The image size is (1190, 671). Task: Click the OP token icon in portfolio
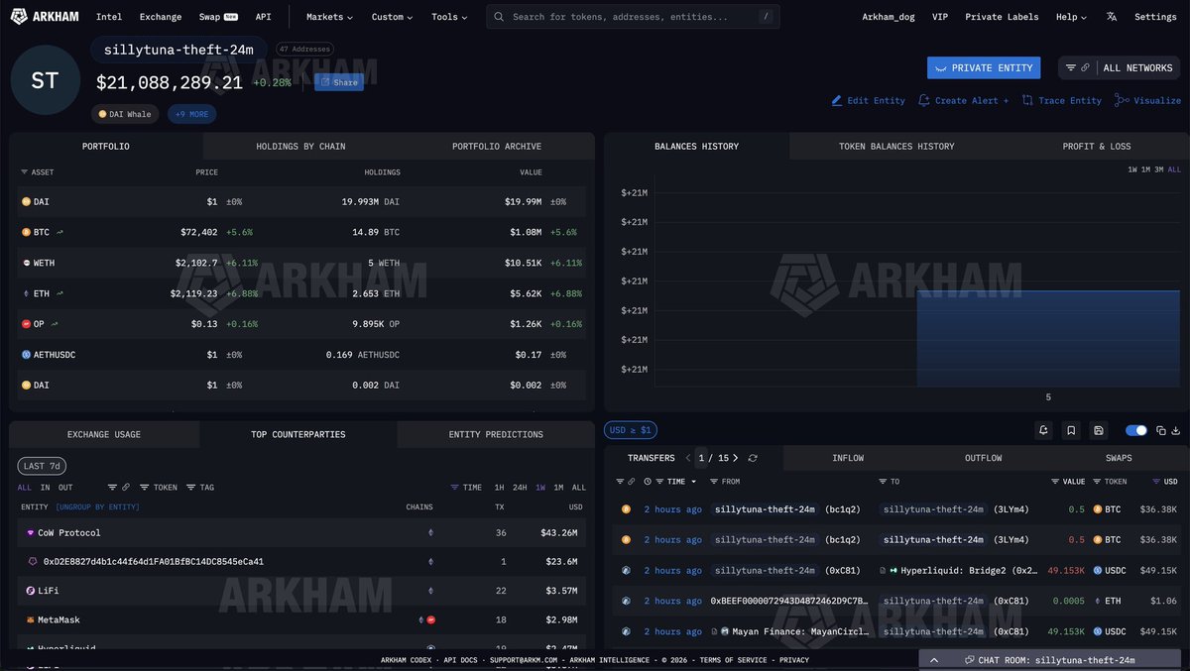pos(27,323)
